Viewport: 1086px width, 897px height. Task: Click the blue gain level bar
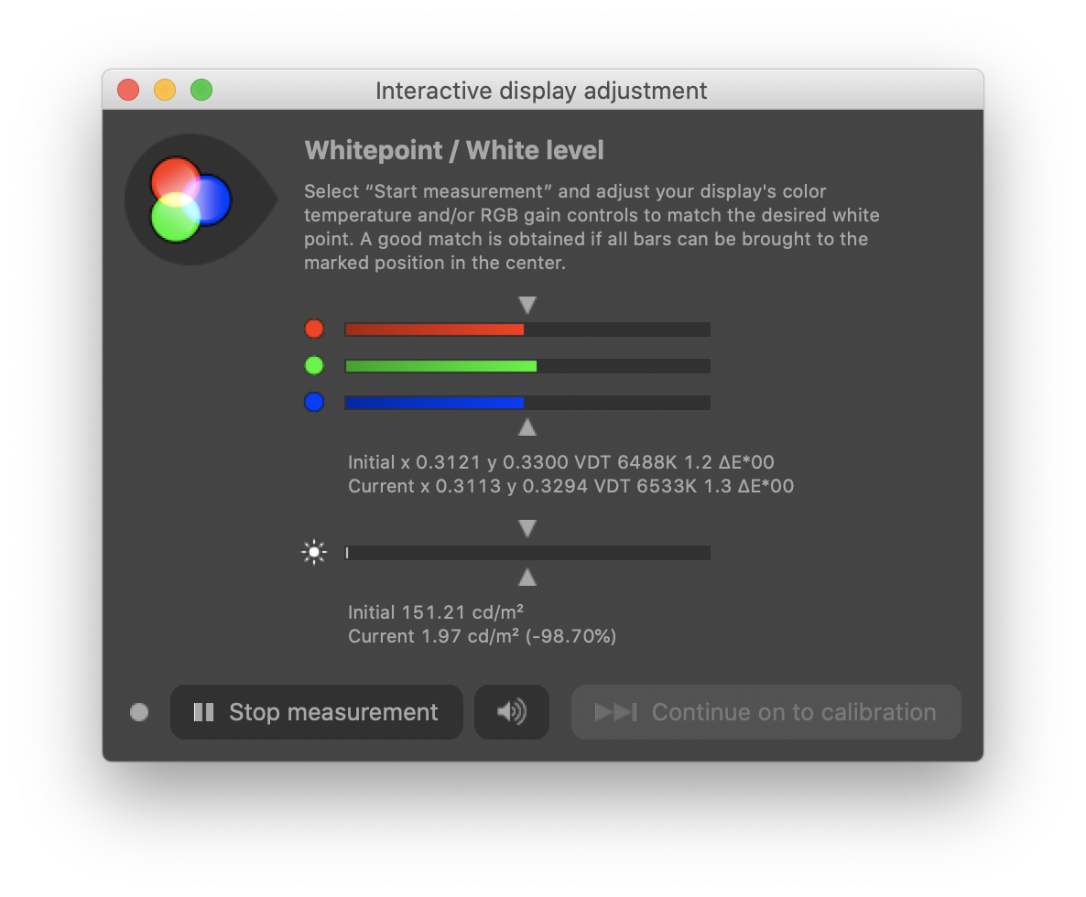coord(527,403)
